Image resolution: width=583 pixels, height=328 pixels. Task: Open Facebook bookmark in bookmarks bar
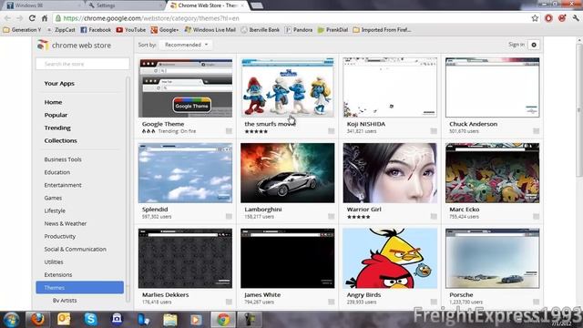tap(96, 30)
